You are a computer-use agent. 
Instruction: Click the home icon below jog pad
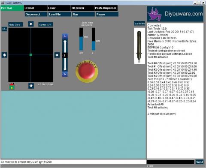click(x=12, y=86)
